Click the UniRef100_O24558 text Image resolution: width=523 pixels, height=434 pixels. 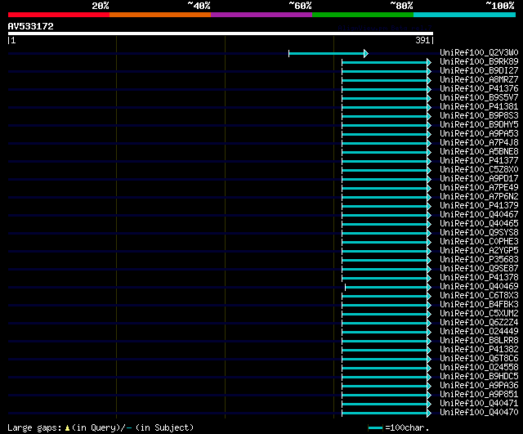pos(479,368)
